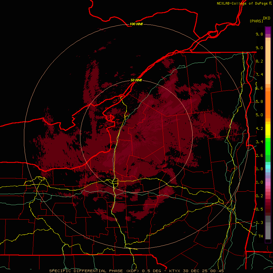This screenshot has height=273, width=273.
Task: Pick the purple segment atop the color bar
Action: click(x=268, y=30)
